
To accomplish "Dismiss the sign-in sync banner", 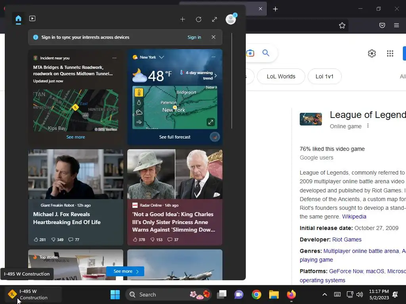I will pyautogui.click(x=213, y=37).
